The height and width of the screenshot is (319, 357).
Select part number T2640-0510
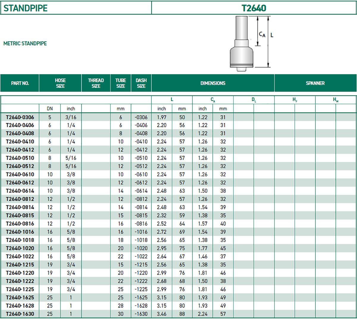click(20, 158)
